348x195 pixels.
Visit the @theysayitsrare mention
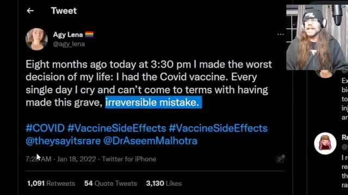[x=63, y=141]
